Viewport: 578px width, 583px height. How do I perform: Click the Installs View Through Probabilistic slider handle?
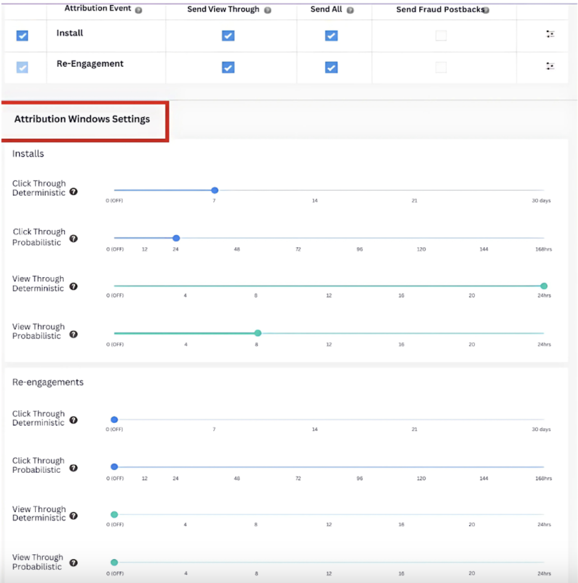(258, 333)
